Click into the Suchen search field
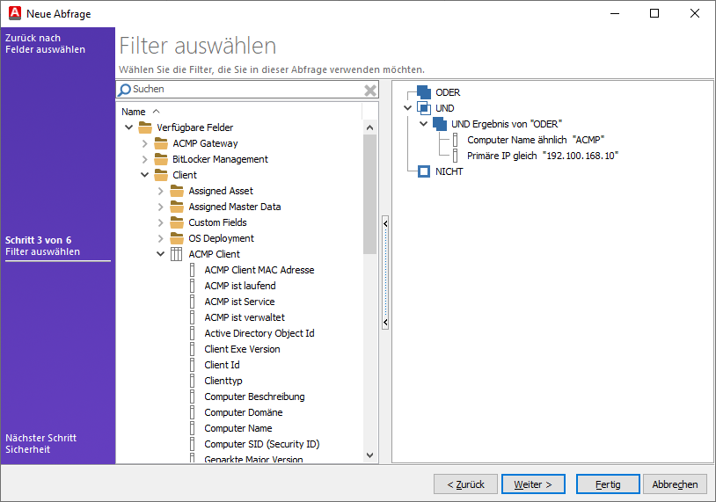The width and height of the screenshot is (716, 502). tap(246, 90)
